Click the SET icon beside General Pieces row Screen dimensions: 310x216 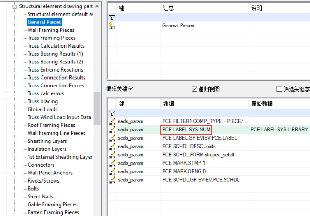click(x=112, y=26)
